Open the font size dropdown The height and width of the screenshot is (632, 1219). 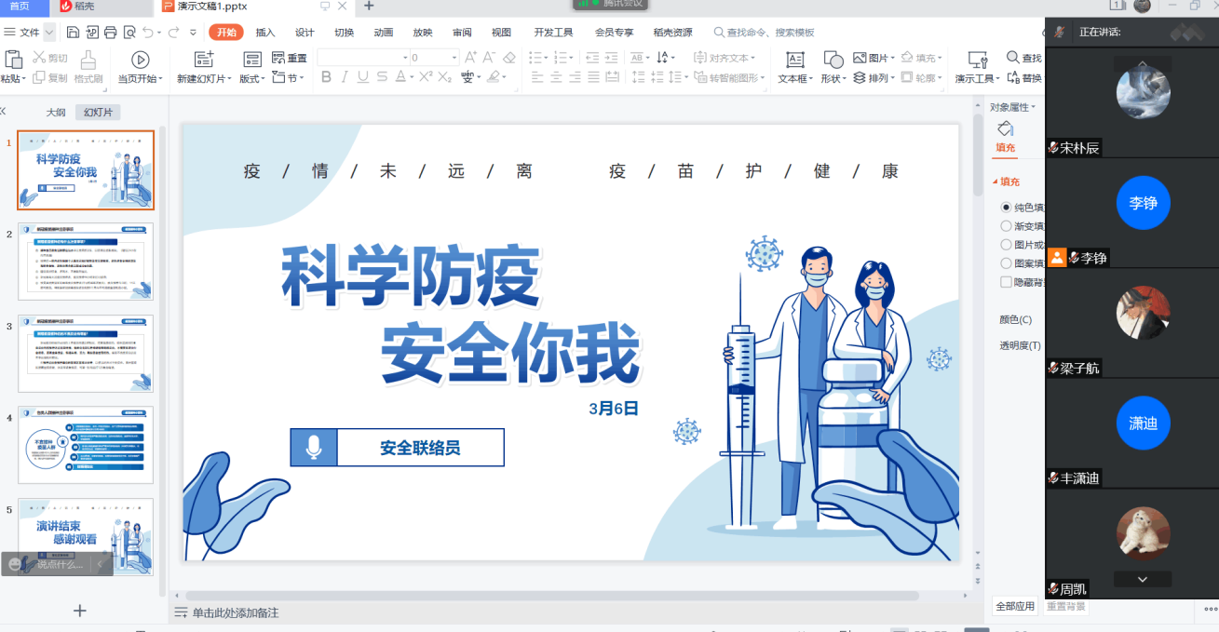coord(454,58)
